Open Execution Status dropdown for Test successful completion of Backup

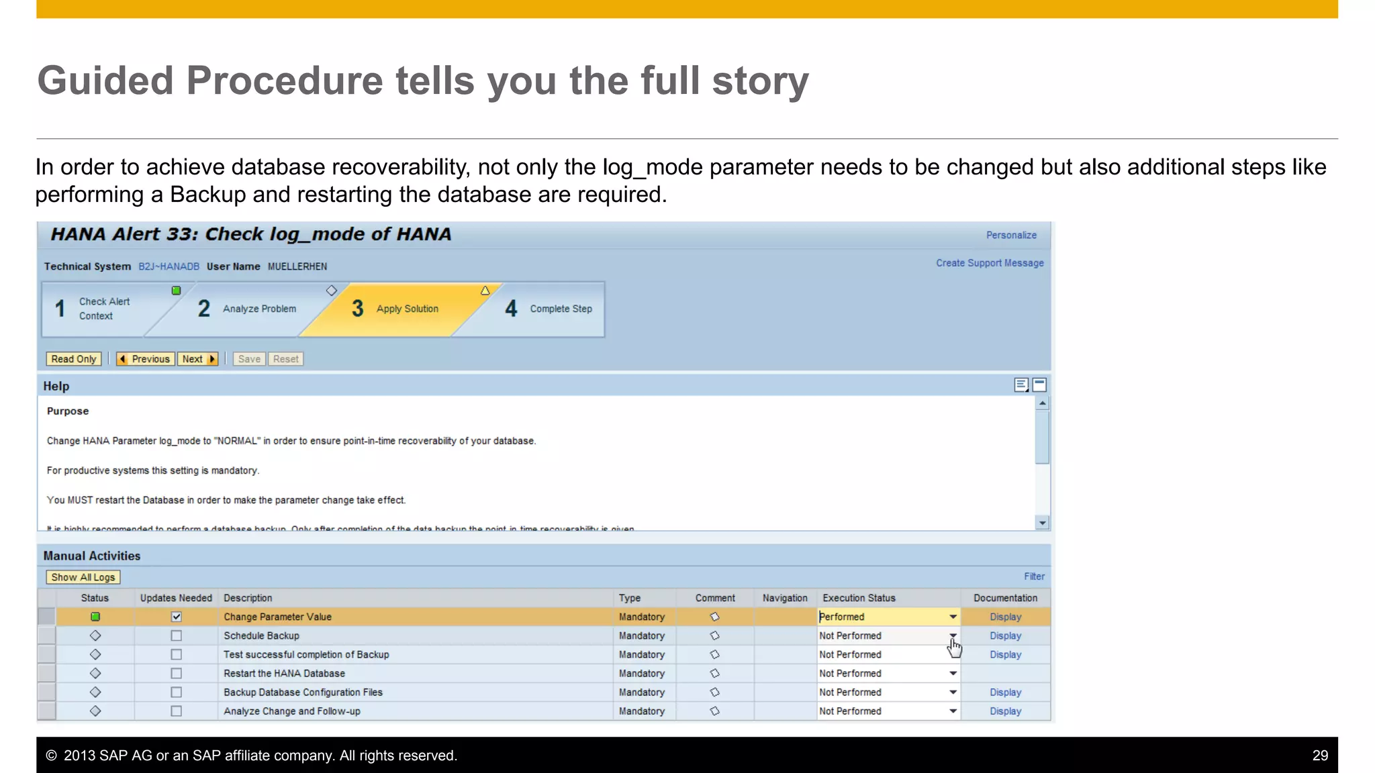coord(953,654)
